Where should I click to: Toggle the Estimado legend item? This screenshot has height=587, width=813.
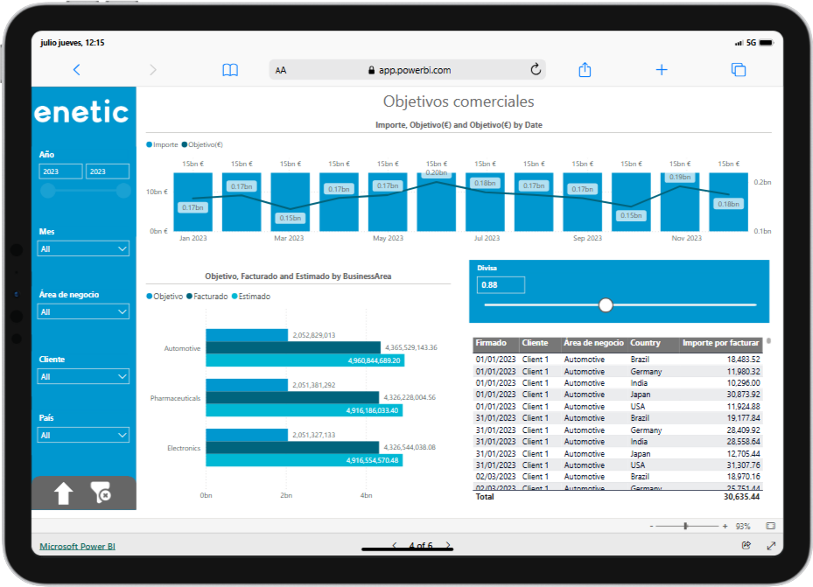click(x=251, y=297)
